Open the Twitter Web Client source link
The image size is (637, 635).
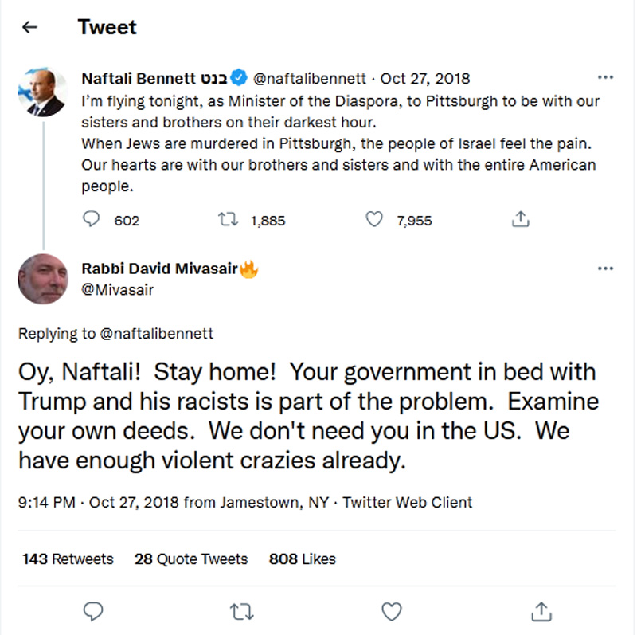point(407,502)
